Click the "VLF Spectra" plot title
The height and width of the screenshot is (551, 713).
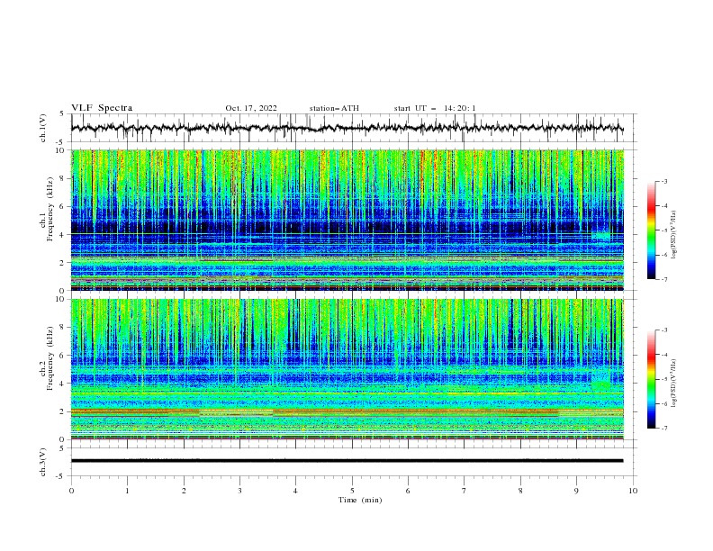[102, 108]
